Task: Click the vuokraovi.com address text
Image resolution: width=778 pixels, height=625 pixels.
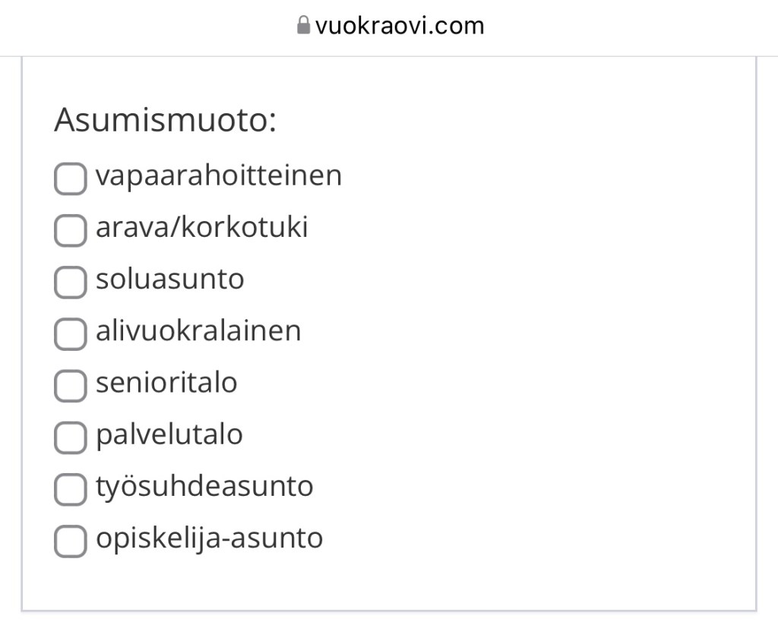Action: pyautogui.click(x=399, y=26)
